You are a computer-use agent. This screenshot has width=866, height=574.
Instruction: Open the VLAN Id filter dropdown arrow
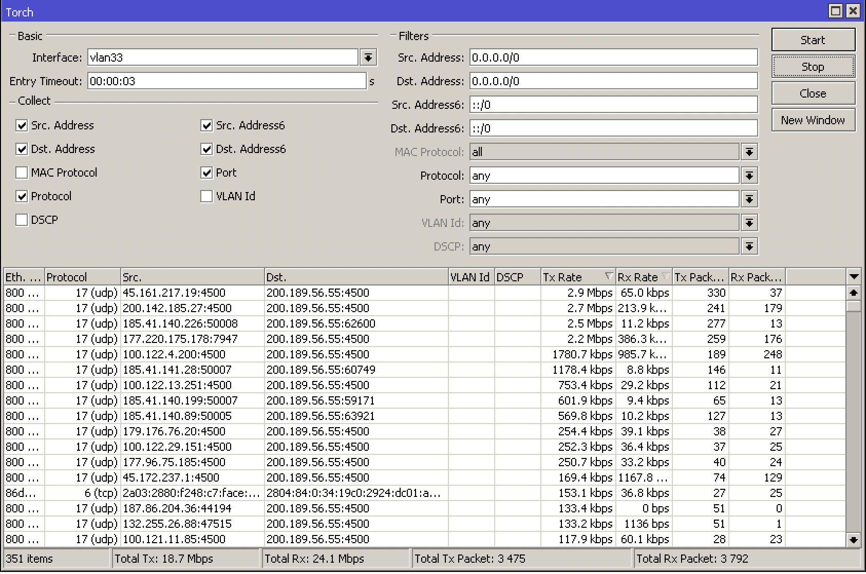749,223
